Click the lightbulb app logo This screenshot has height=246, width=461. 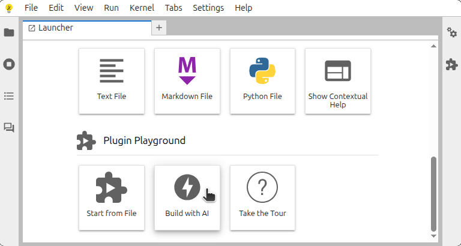(9, 8)
